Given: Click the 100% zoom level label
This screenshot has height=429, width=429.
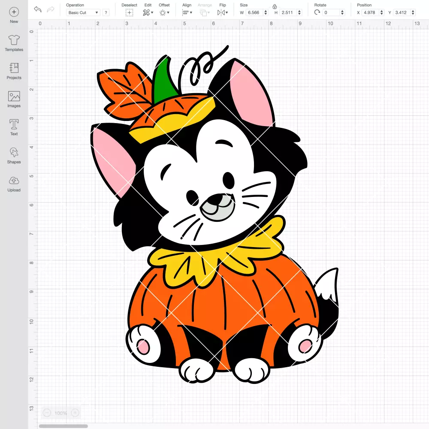Looking at the screenshot, I should pyautogui.click(x=61, y=413).
